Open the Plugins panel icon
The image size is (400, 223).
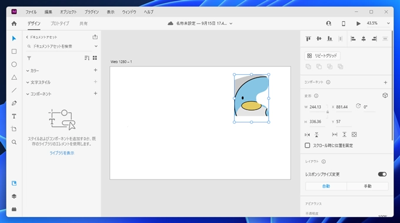point(14,209)
